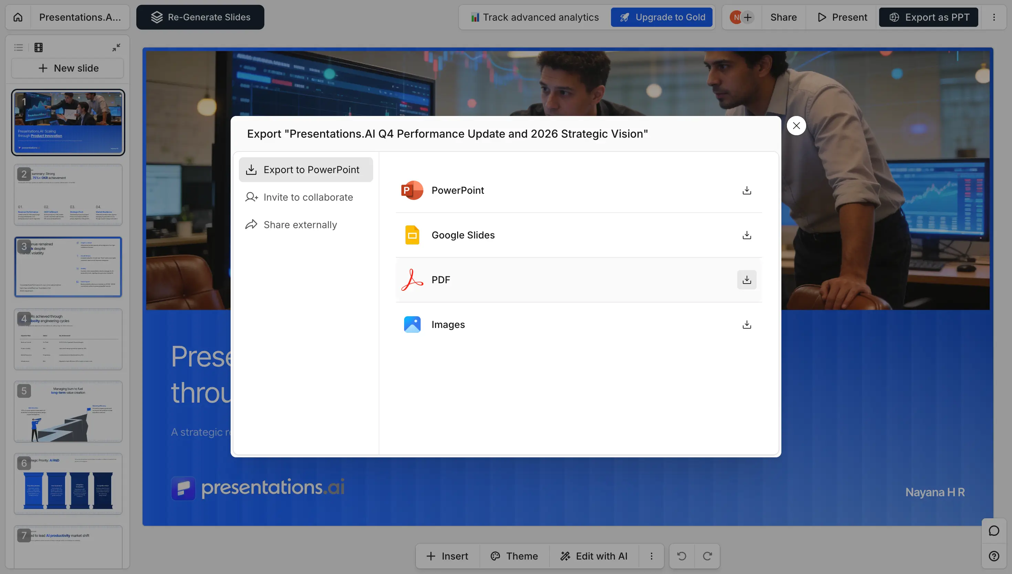
Task: Select slide 3 thumbnail
Action: pyautogui.click(x=68, y=267)
